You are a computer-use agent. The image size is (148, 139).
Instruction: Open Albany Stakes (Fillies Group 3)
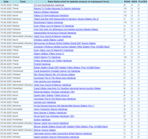point(49,54)
